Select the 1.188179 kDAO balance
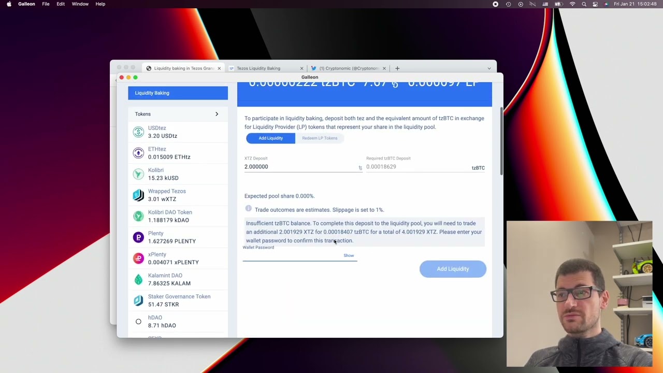Image resolution: width=663 pixels, height=373 pixels. coord(168,220)
